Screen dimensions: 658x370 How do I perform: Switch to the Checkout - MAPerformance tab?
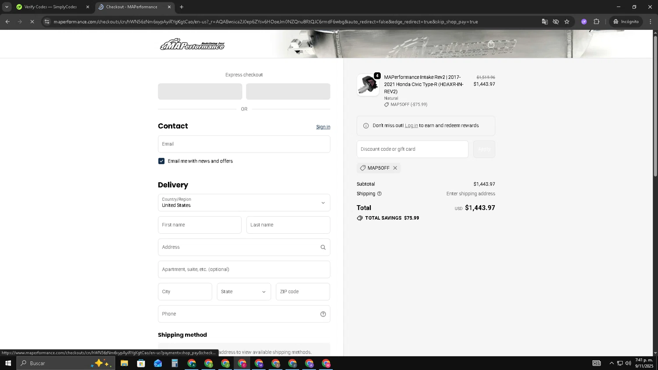click(132, 7)
